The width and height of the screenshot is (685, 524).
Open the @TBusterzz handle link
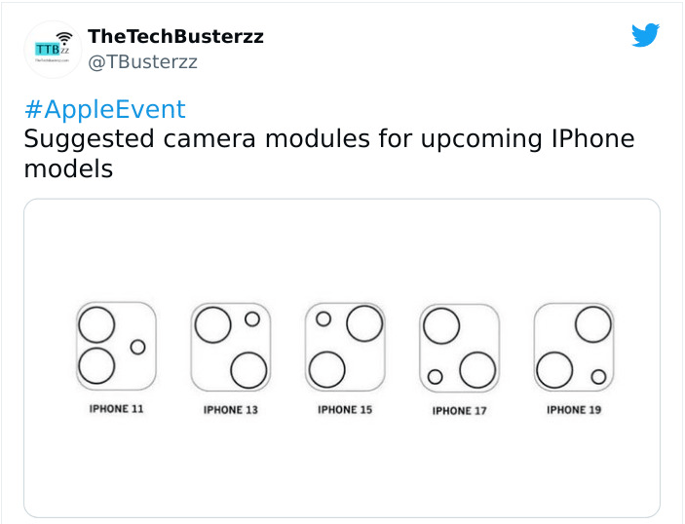point(142,62)
